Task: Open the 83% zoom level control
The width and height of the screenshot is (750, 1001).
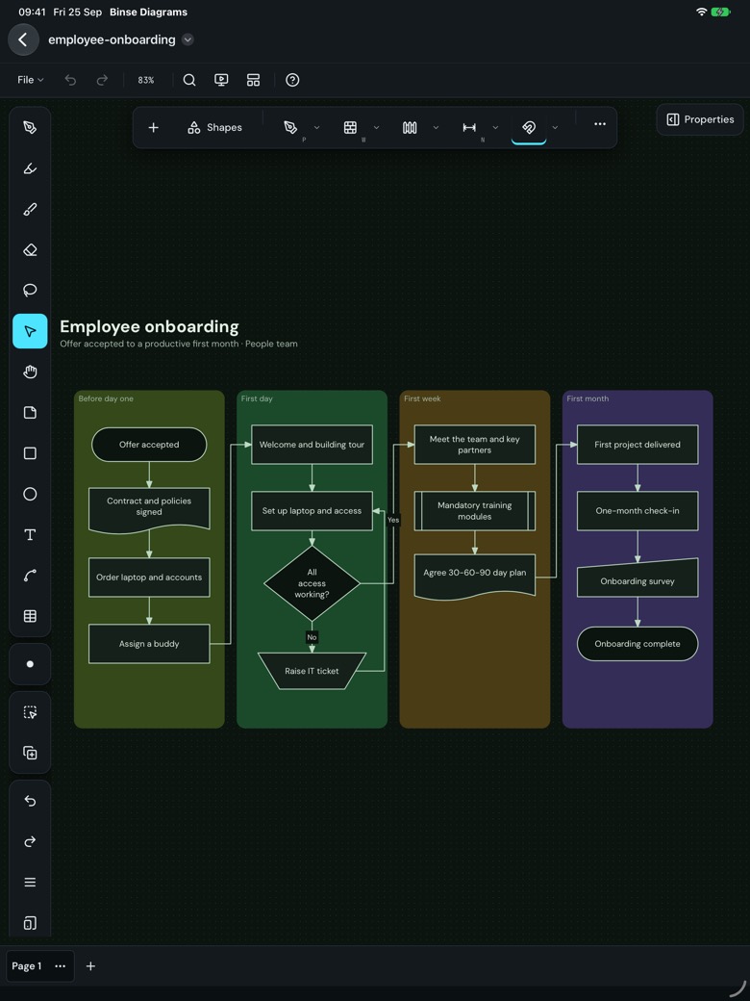Action: (x=146, y=80)
